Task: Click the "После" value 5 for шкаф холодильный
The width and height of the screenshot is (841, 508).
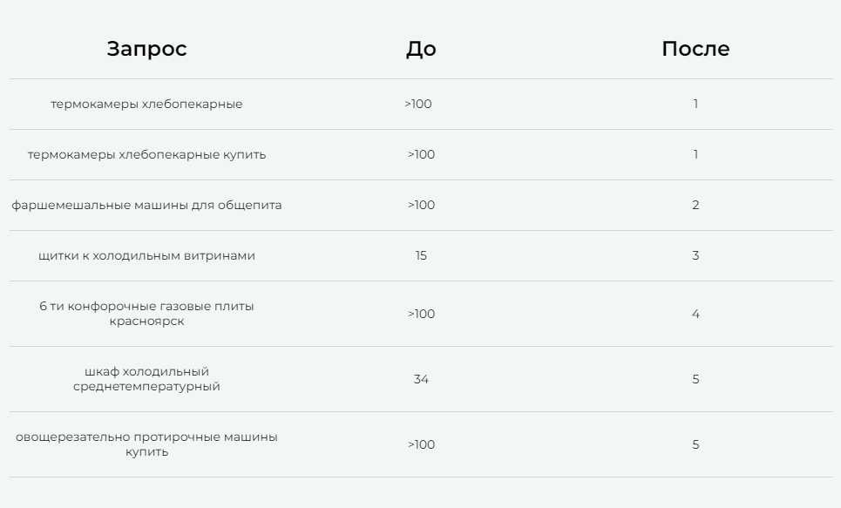Action: (695, 379)
